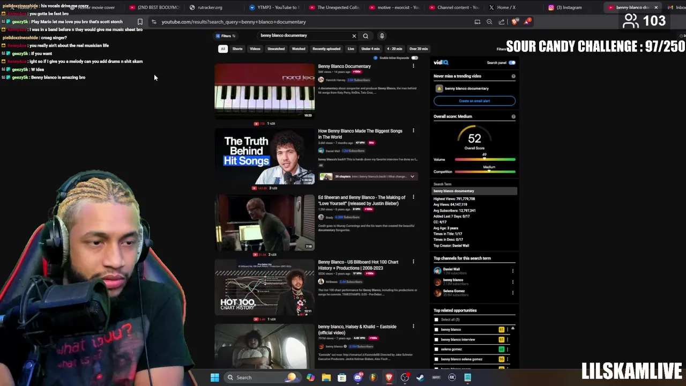This screenshot has width=686, height=386.
Task: Open options menu for benny blanco channel
Action: (x=513, y=281)
